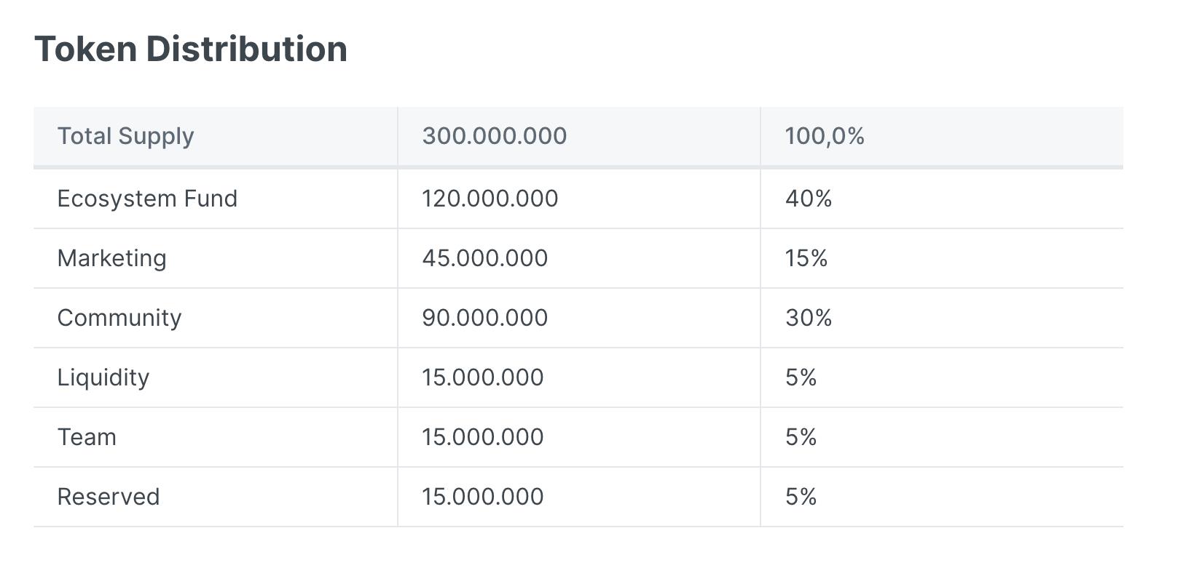Click the Community row label
Screen dimensions: 1183x576
[x=119, y=318]
